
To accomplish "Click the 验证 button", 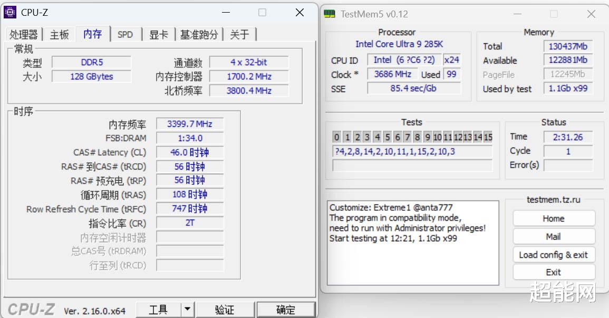I will coord(225,310).
